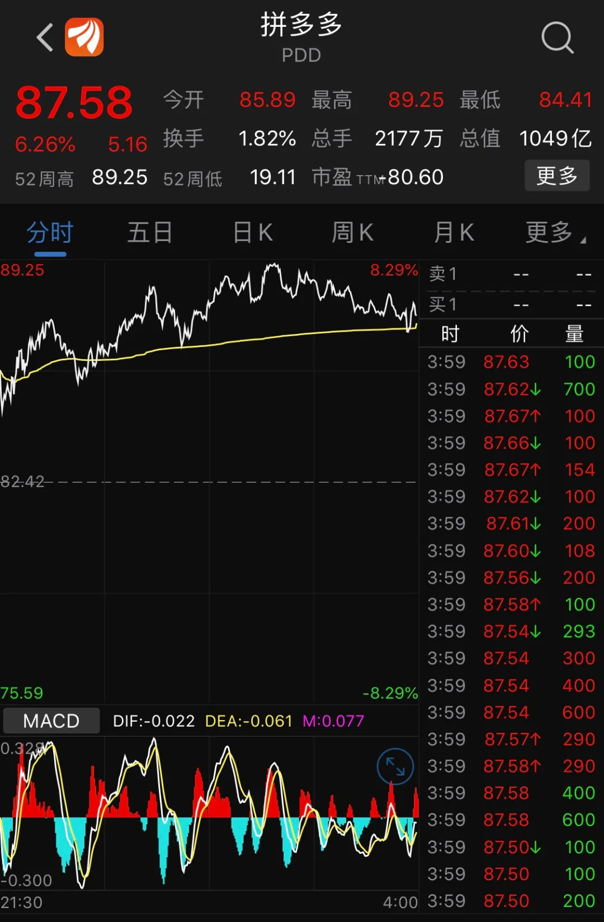Select the trade row priced 87.50↓
This screenshot has height=922, width=604.
(x=511, y=847)
